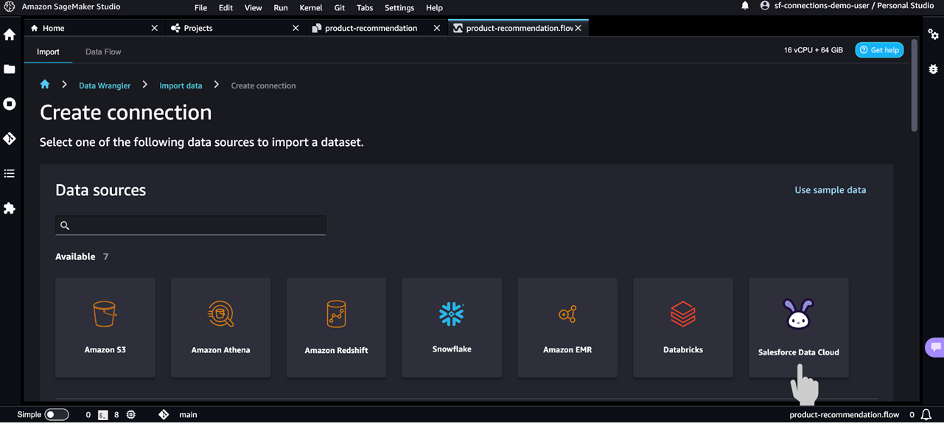Open the Kernel menu

click(x=311, y=7)
